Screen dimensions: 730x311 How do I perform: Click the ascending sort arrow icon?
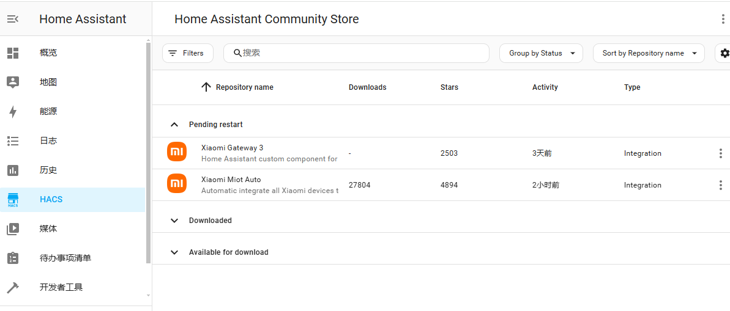(206, 87)
